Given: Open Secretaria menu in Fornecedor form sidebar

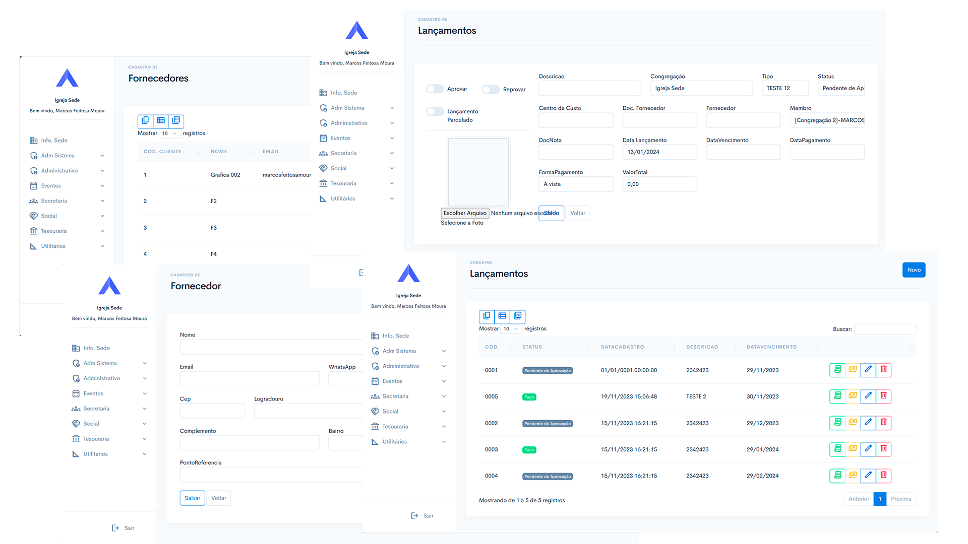Looking at the screenshot, I should point(96,409).
